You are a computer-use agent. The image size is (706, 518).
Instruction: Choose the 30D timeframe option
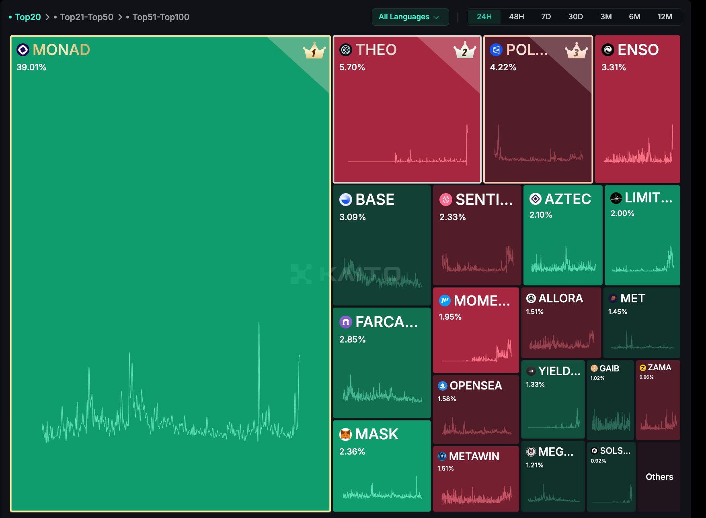click(x=575, y=17)
